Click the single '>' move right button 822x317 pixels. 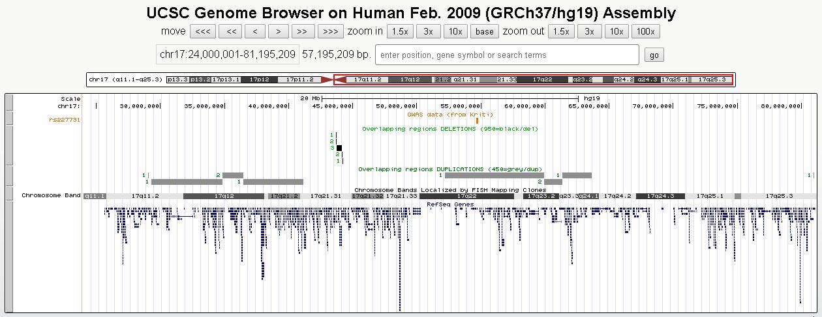pyautogui.click(x=278, y=31)
